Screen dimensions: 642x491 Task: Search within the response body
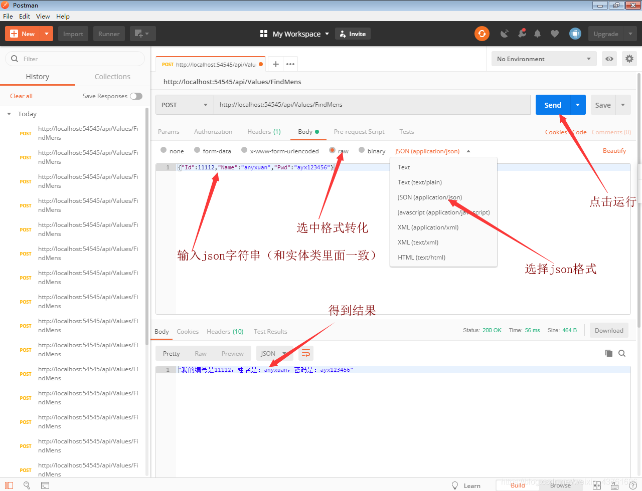tap(622, 353)
